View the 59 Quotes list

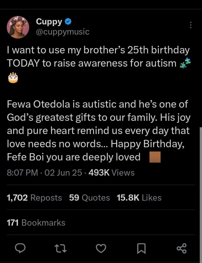pos(89,198)
